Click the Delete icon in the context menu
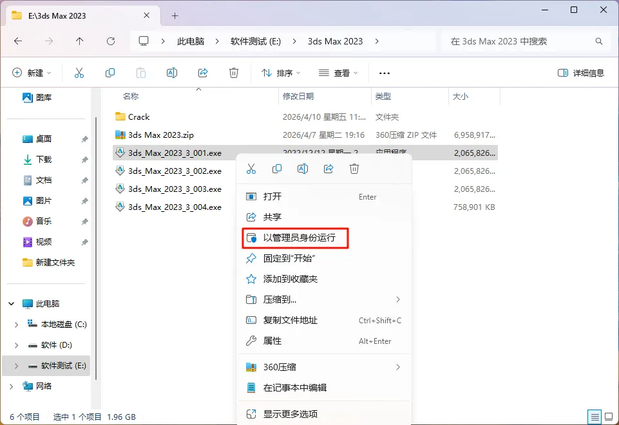 [x=354, y=169]
